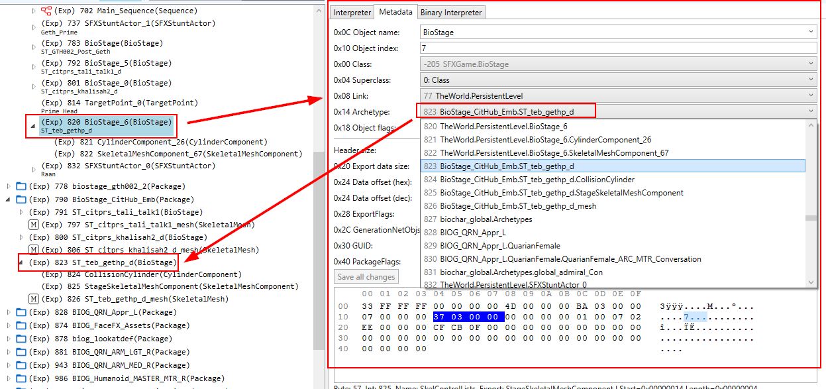Select option 824 ST_teb_gethp_d.CollisionCylinder
This screenshot has width=826, height=389.
pyautogui.click(x=613, y=180)
